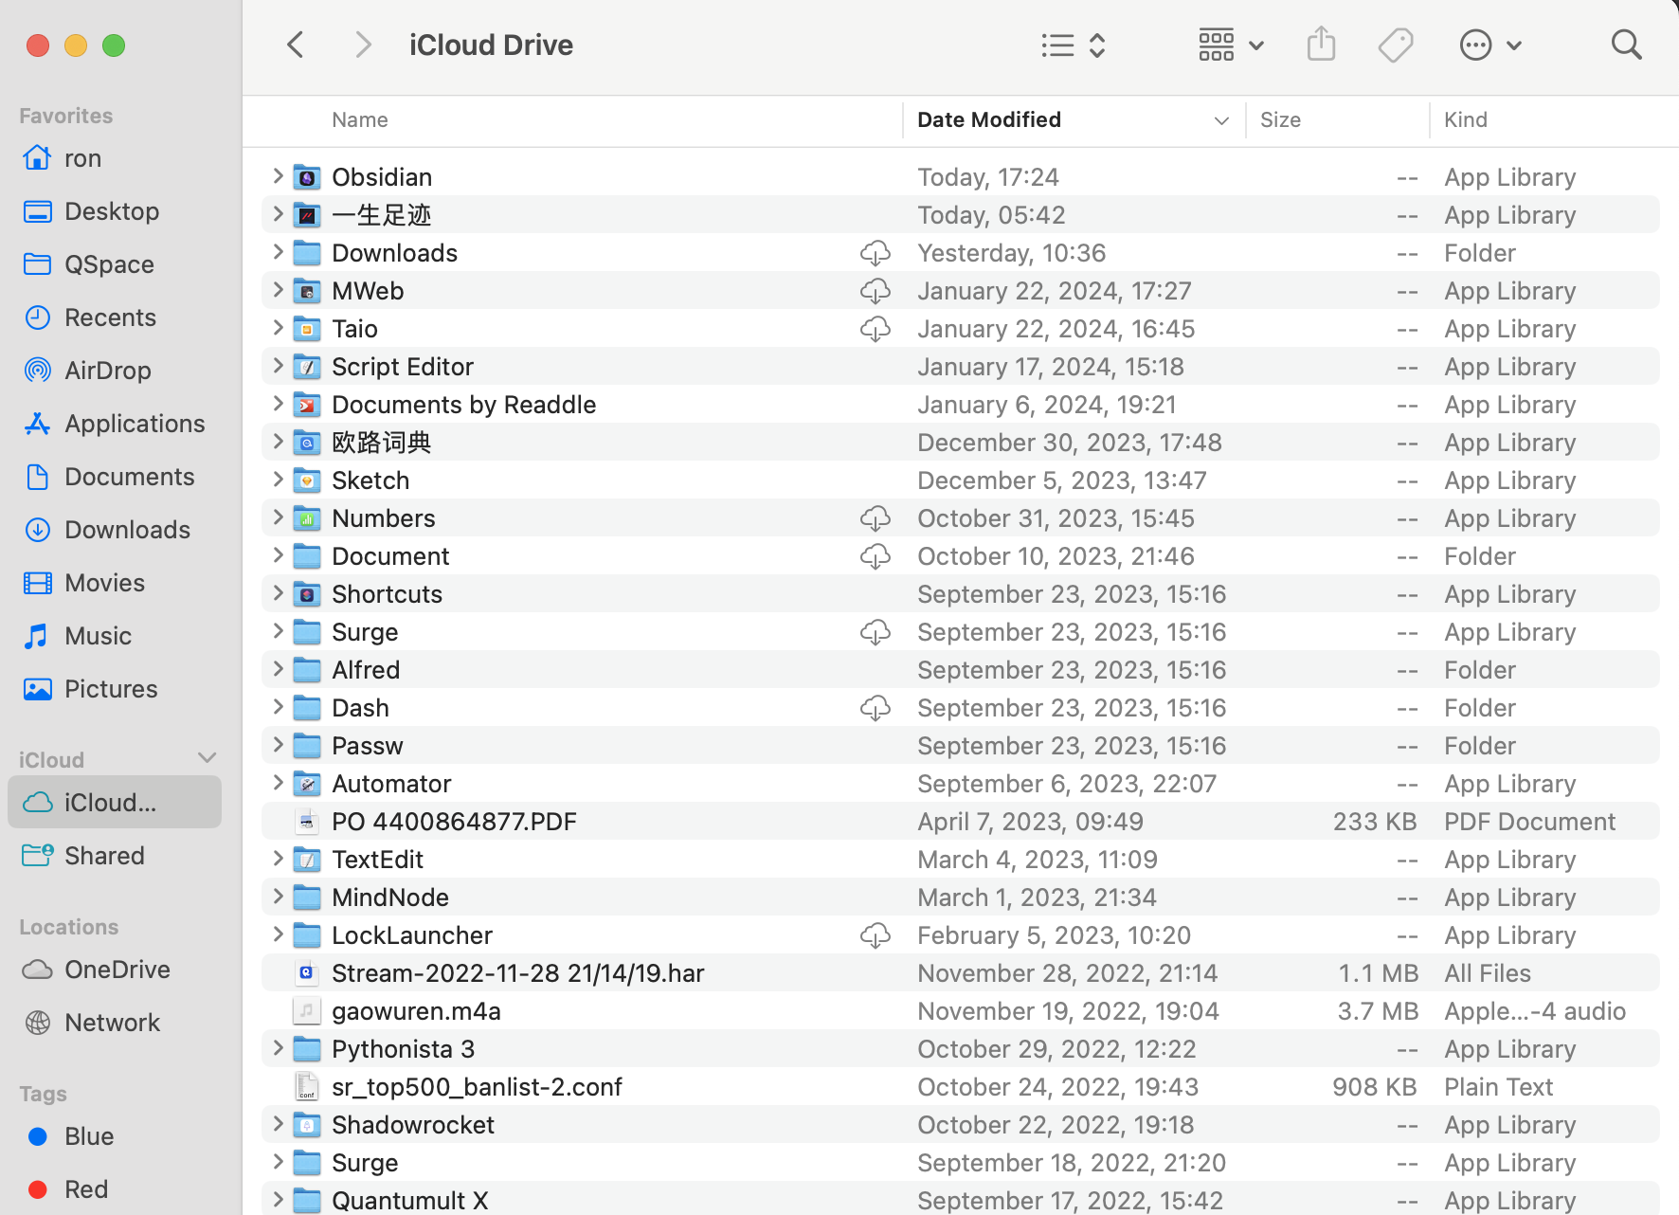
Task: Select the Blue tag in sidebar
Action: (x=115, y=1136)
